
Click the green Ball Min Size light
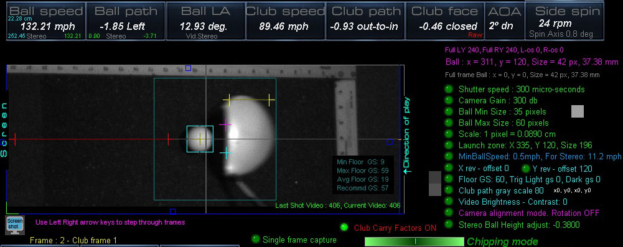point(449,111)
